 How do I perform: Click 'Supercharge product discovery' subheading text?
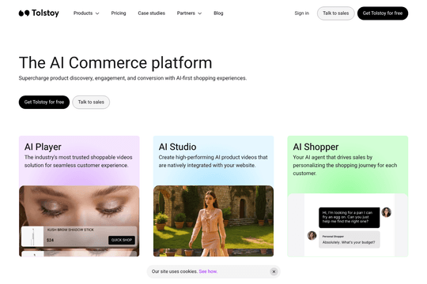(x=133, y=78)
